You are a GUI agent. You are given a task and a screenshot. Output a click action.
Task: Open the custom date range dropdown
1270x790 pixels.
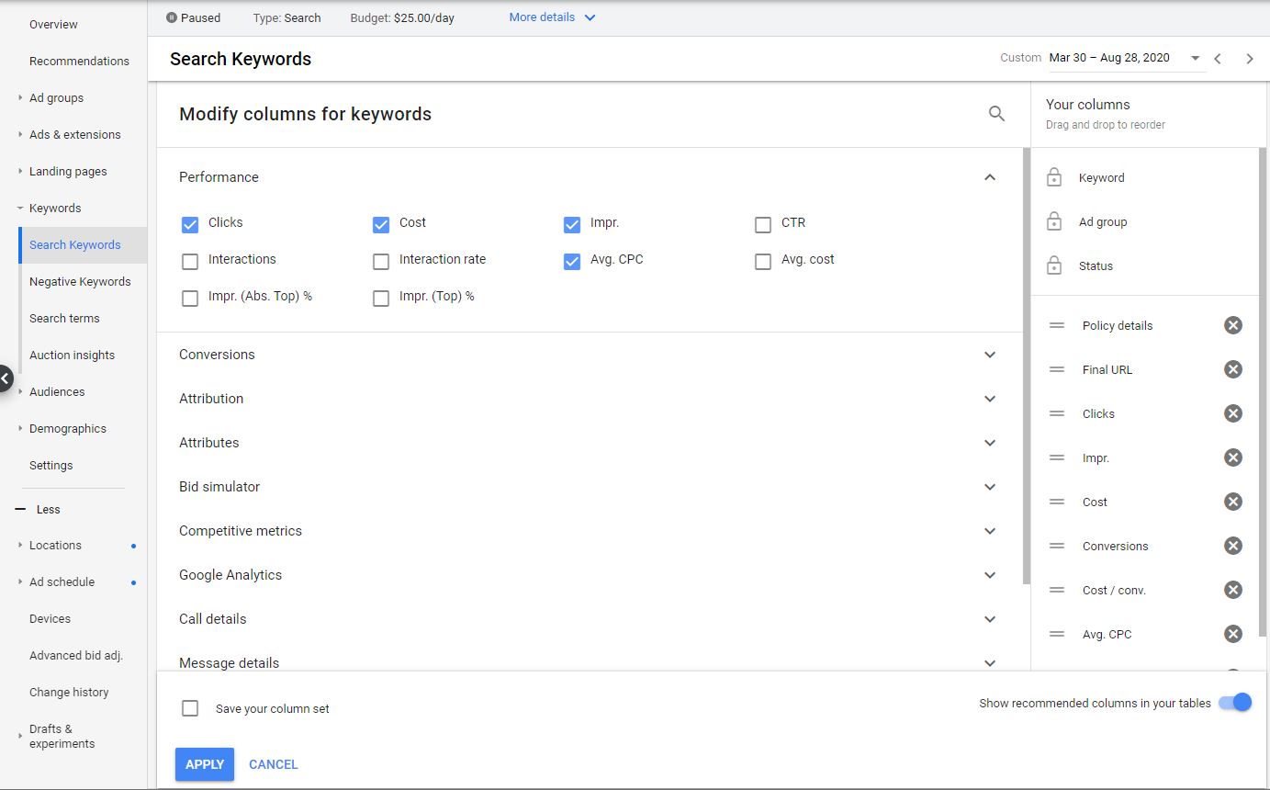[x=1196, y=58]
